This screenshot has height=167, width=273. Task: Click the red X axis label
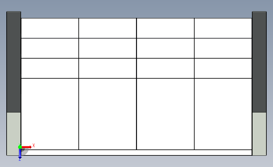pos(34,145)
